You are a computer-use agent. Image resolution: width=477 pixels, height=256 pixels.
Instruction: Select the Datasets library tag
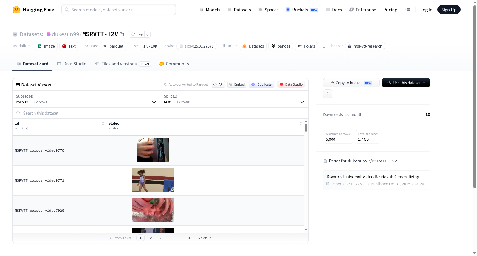pyautogui.click(x=253, y=46)
